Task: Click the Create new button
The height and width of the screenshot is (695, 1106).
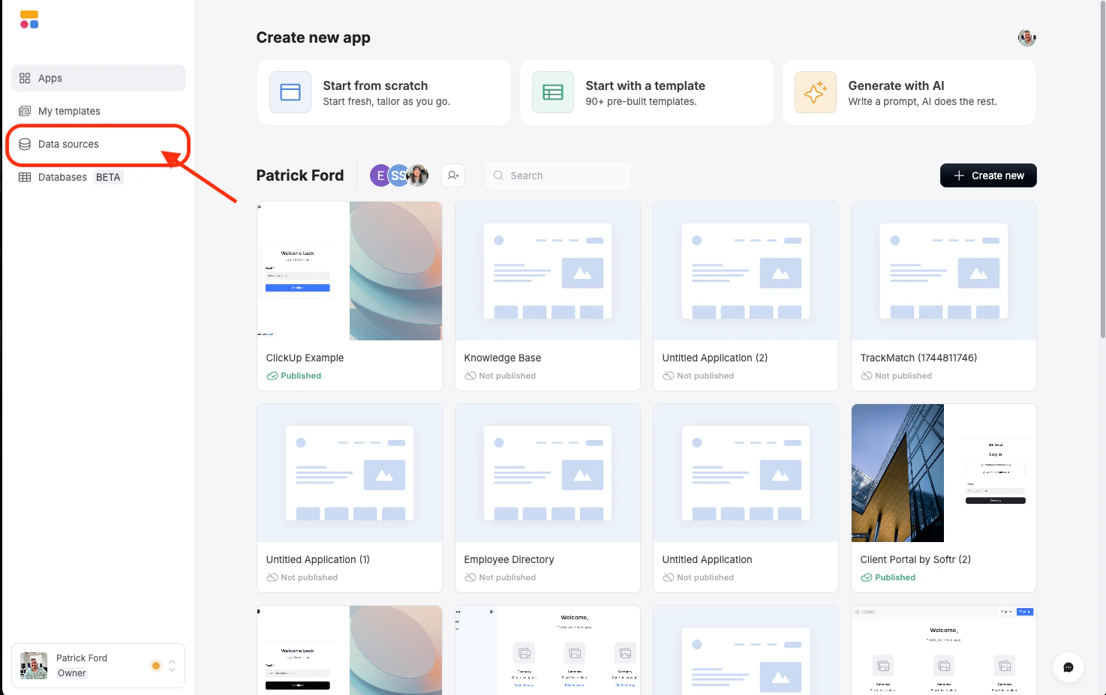Action: 988,175
